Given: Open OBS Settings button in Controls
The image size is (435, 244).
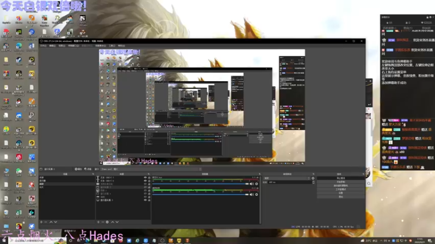Looking at the screenshot, I should click(341, 193).
